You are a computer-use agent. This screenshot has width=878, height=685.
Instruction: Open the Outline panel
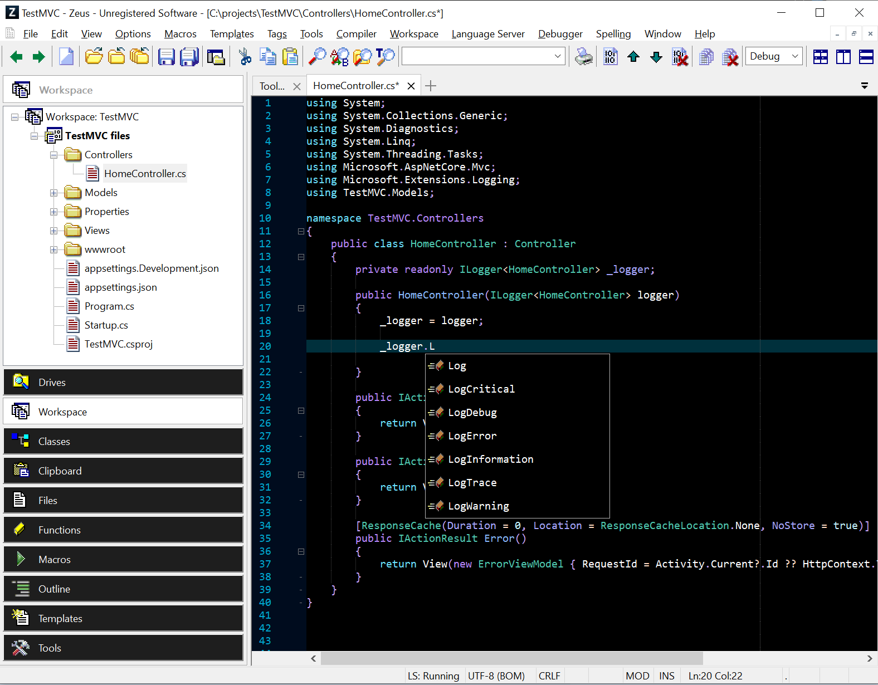(123, 589)
